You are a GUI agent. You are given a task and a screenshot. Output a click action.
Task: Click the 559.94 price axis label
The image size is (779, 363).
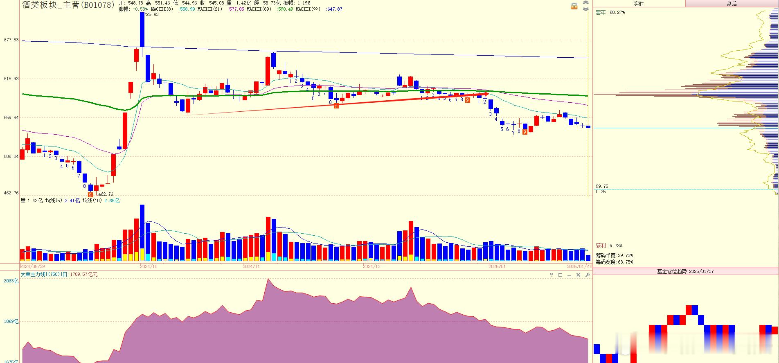coord(11,117)
